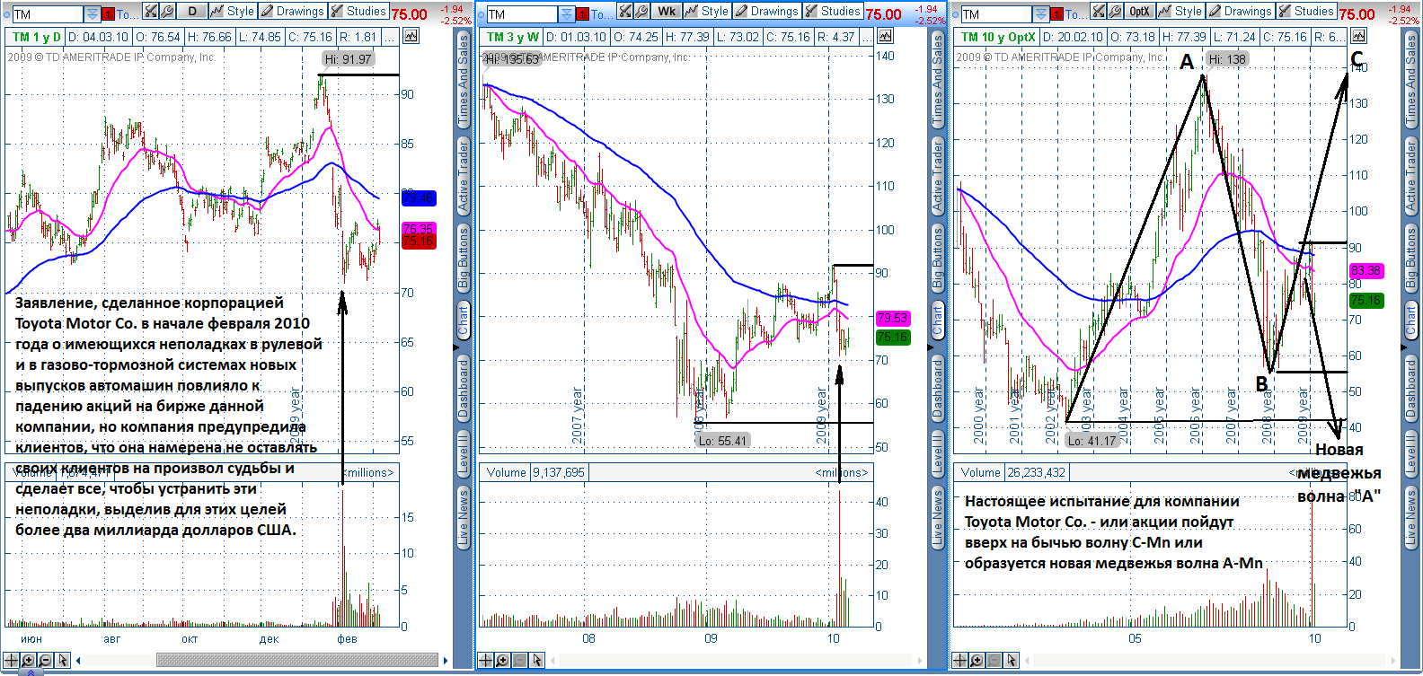This screenshot has width=1423, height=676.
Task: Click crosshair tool in middle chart
Action: point(486,660)
